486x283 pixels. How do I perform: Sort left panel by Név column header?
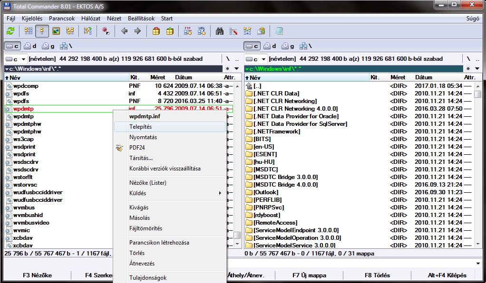coord(67,77)
